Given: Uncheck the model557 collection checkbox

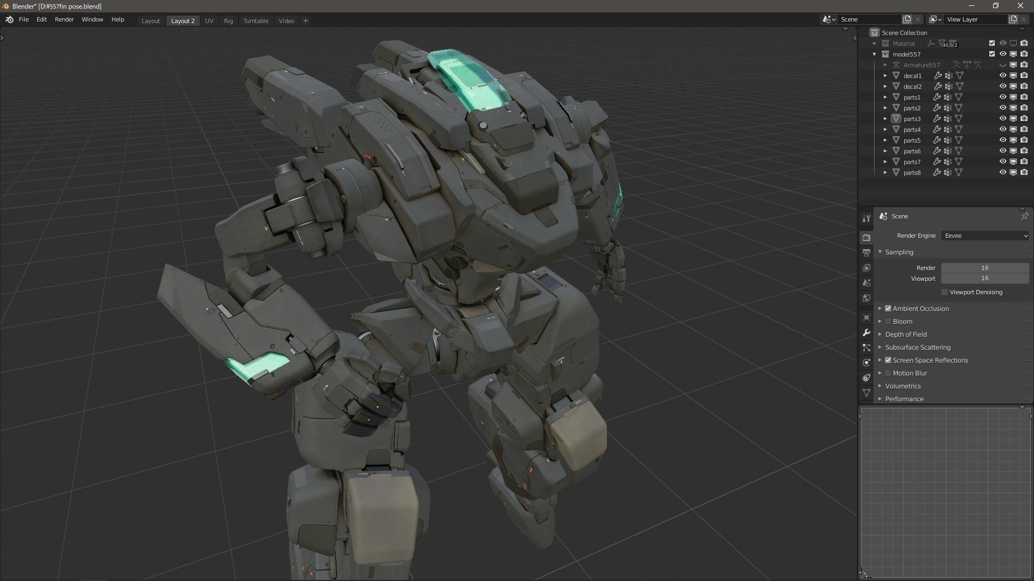Looking at the screenshot, I should [x=992, y=54].
